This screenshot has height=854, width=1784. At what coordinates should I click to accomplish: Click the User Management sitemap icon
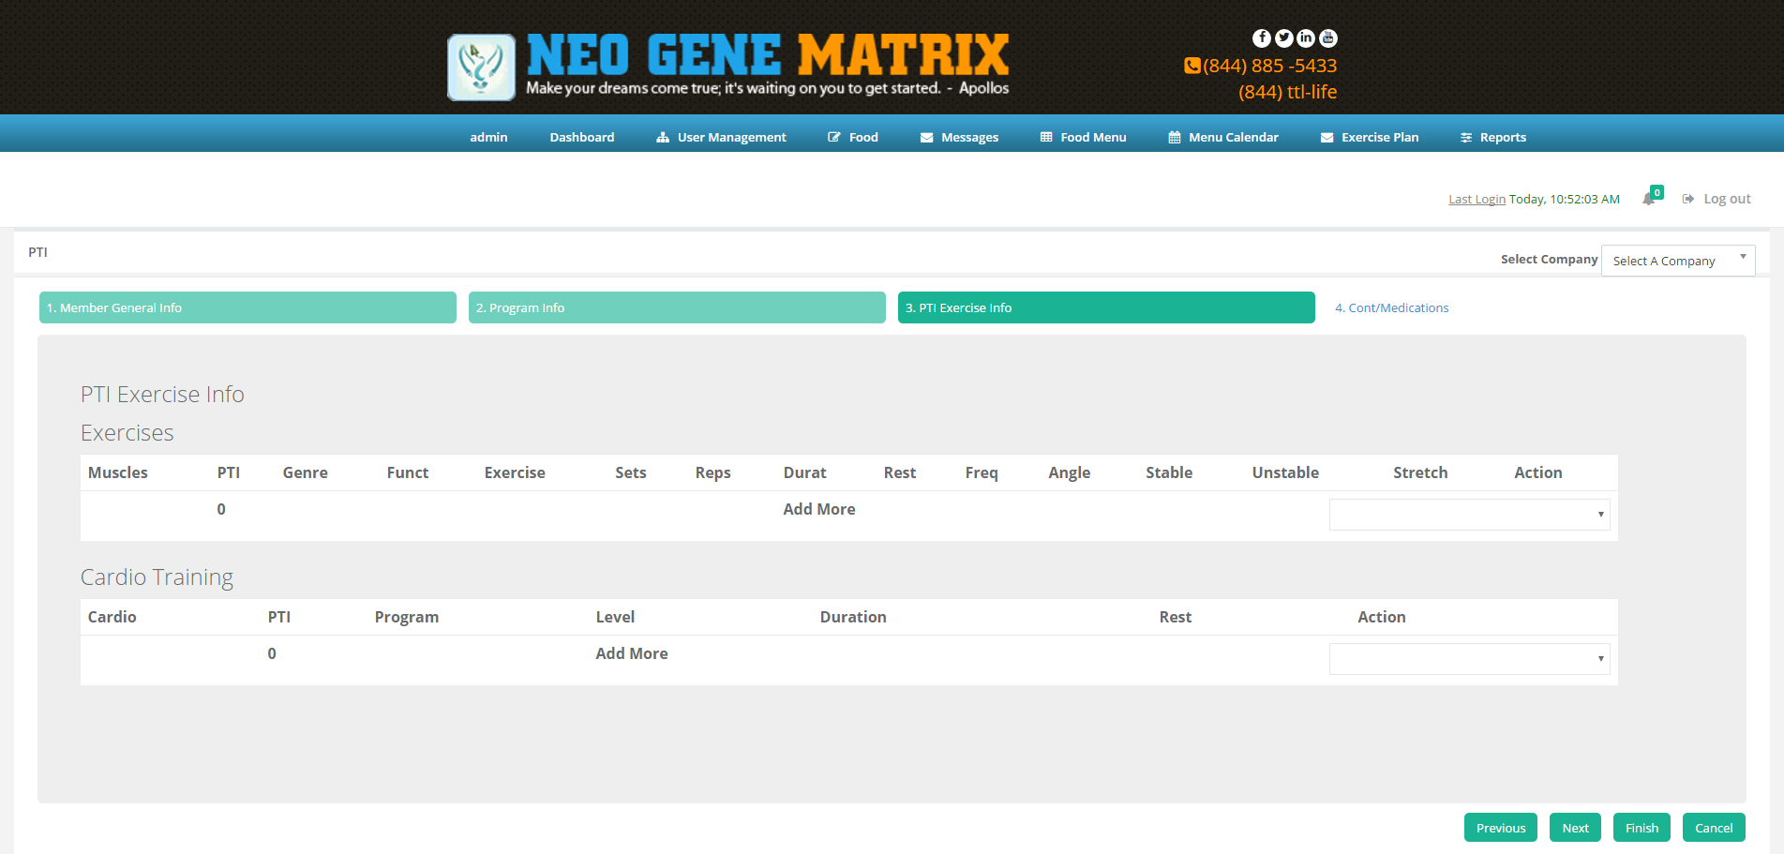point(663,138)
